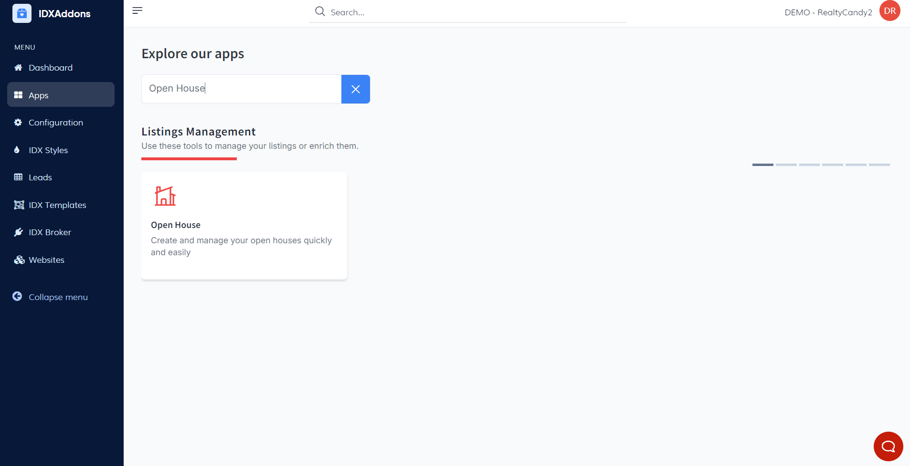
Task: Click the IDXAddons logo icon
Action: [x=22, y=13]
